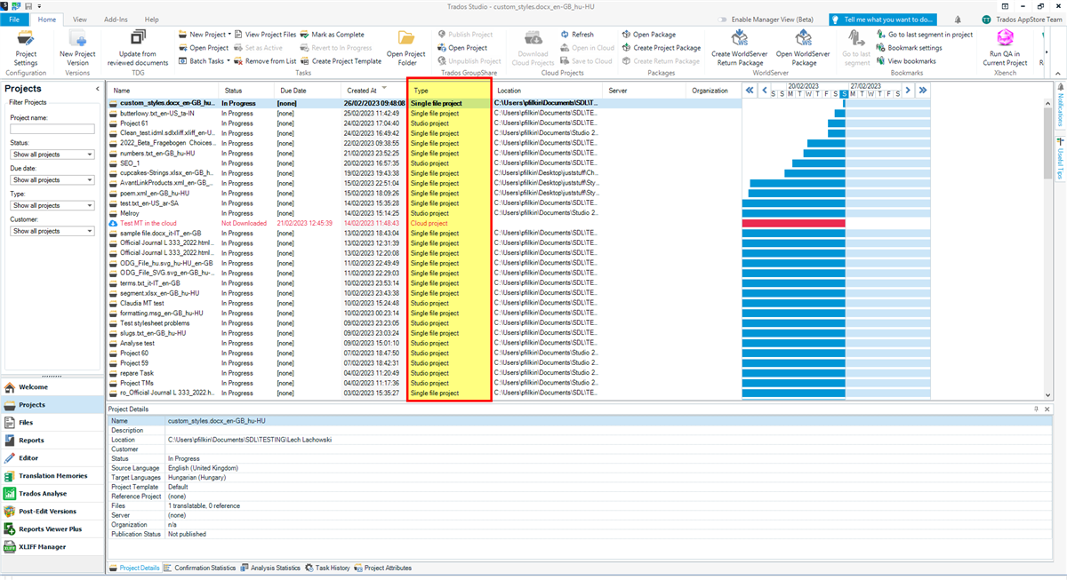Screen dimensions: 1067x580
Task: Open Bookmark settings
Action: point(909,48)
